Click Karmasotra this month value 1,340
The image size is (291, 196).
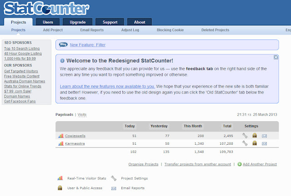click(199, 143)
